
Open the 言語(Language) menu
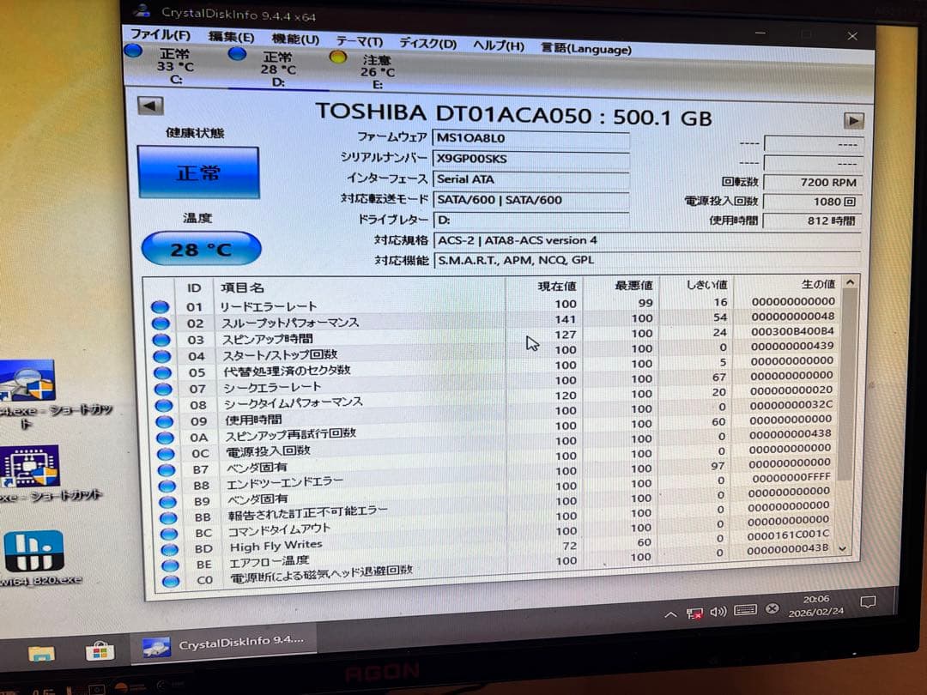click(586, 49)
